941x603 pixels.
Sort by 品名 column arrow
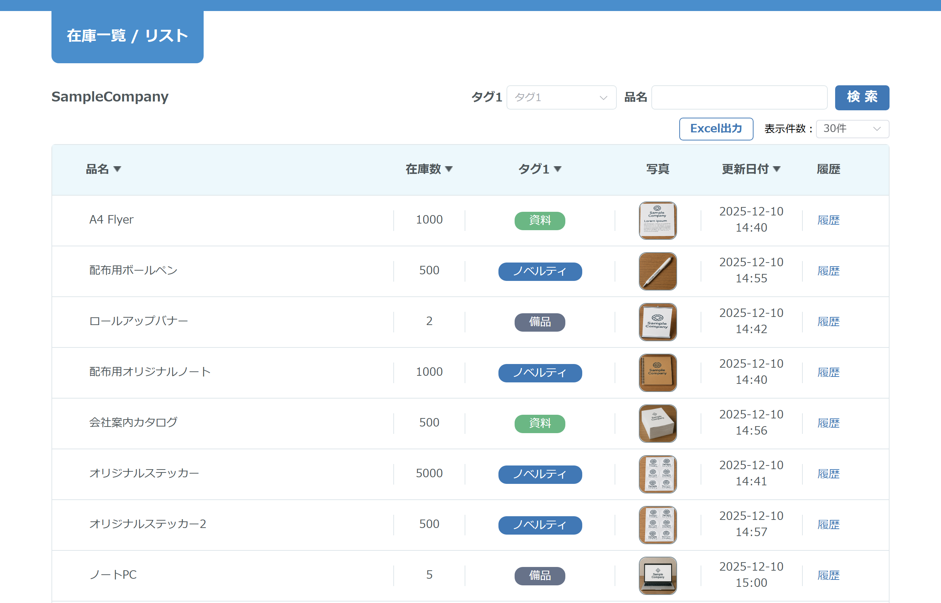click(x=117, y=169)
